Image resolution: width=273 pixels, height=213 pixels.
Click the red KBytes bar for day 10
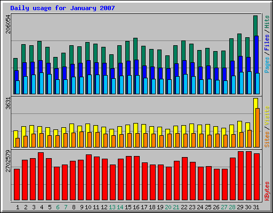(89, 177)
